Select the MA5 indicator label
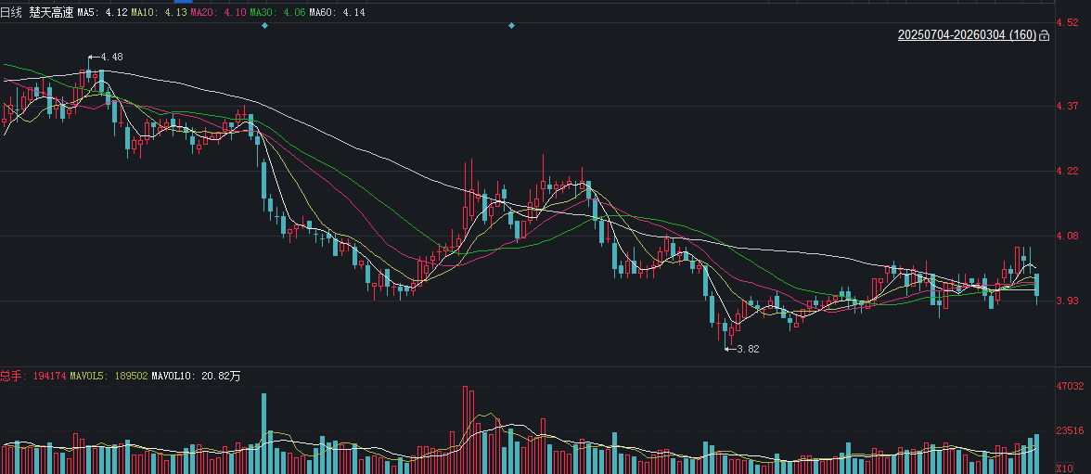The height and width of the screenshot is (474, 1091). [102, 13]
